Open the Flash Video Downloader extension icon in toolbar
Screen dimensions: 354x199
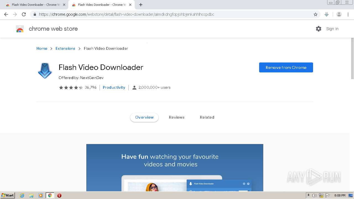point(326,14)
